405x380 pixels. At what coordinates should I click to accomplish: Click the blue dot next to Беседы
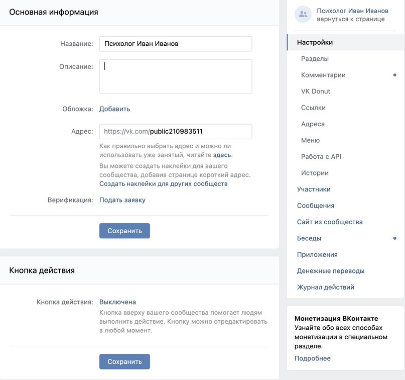(x=394, y=238)
